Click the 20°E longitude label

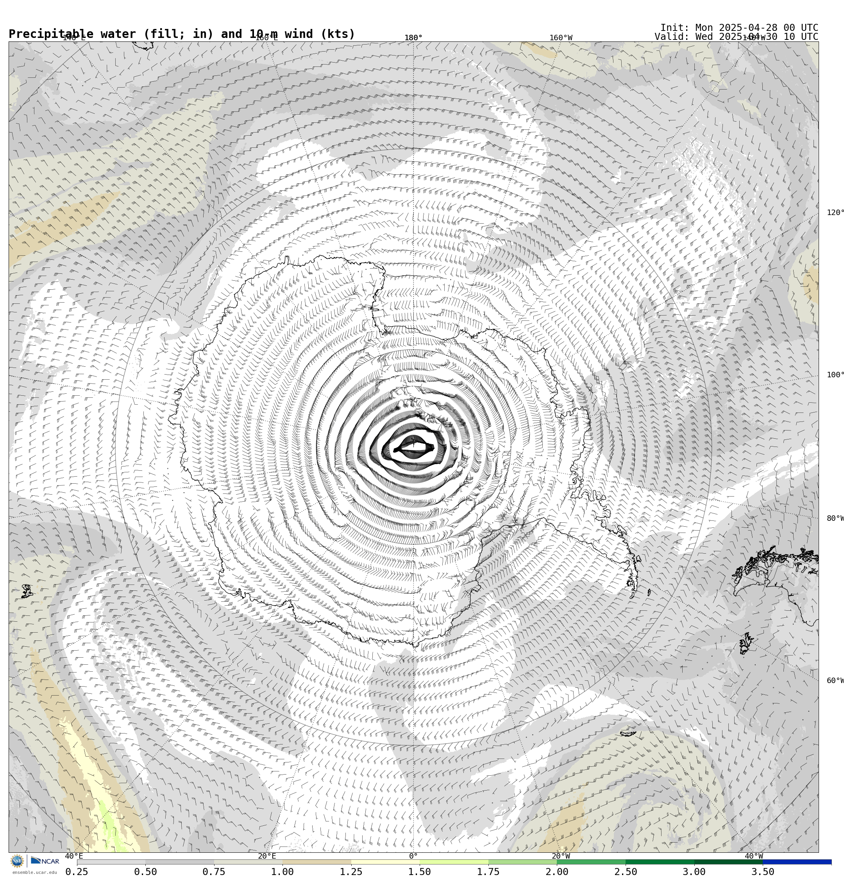point(267,856)
